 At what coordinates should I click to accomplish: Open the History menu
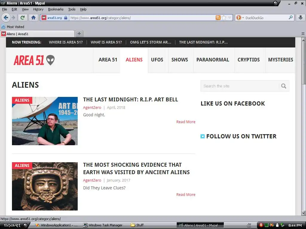coord(38,9)
